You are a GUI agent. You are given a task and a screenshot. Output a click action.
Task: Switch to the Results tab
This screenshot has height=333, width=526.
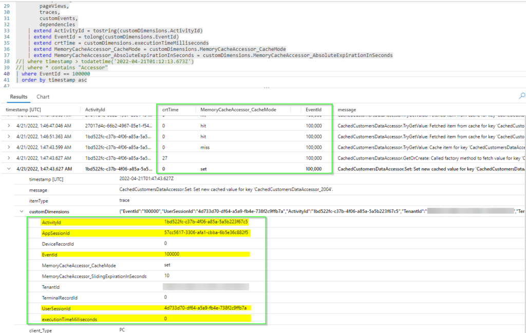pyautogui.click(x=18, y=97)
